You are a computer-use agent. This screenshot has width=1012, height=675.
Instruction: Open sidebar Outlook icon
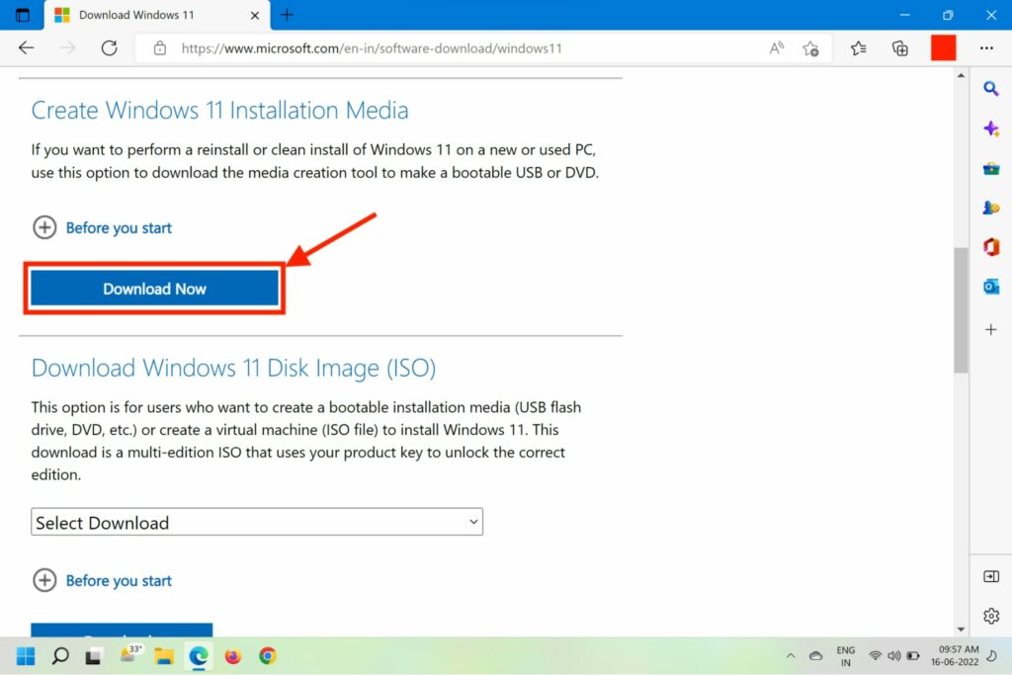(x=990, y=287)
